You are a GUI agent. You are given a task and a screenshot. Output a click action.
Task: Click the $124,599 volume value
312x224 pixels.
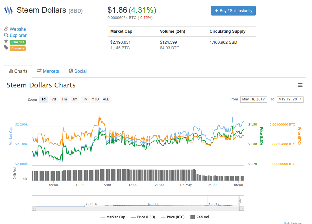(168, 42)
